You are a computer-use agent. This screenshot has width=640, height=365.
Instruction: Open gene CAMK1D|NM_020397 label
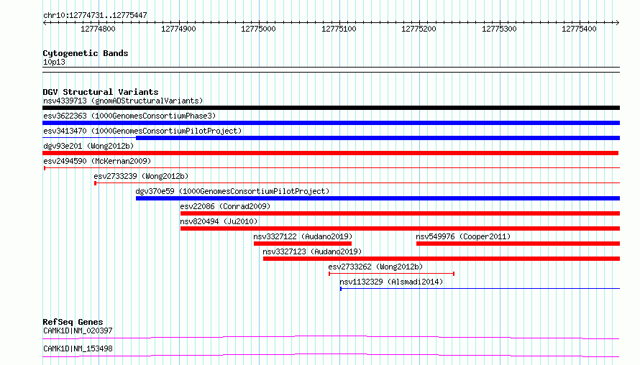[78, 331]
